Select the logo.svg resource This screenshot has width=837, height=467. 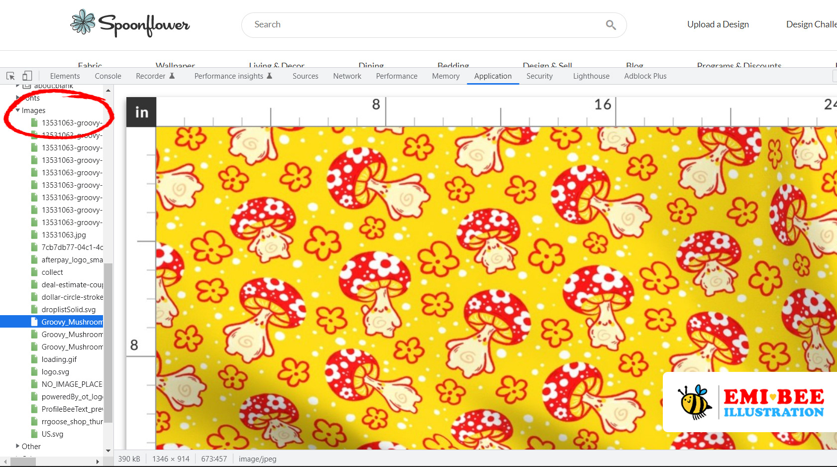click(x=55, y=371)
